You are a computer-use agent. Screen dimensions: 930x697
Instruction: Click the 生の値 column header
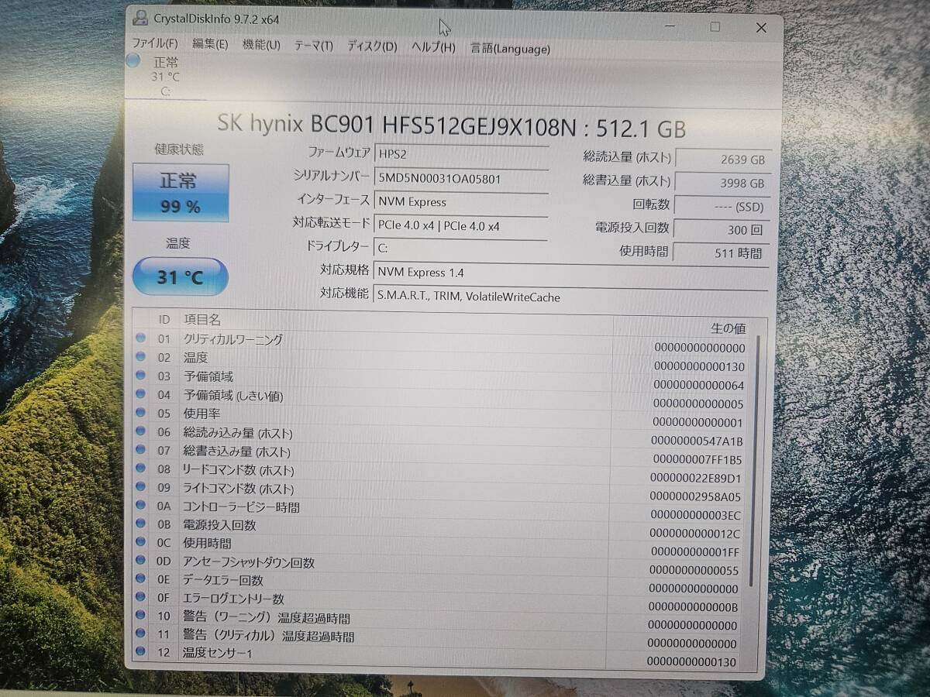pyautogui.click(x=728, y=328)
